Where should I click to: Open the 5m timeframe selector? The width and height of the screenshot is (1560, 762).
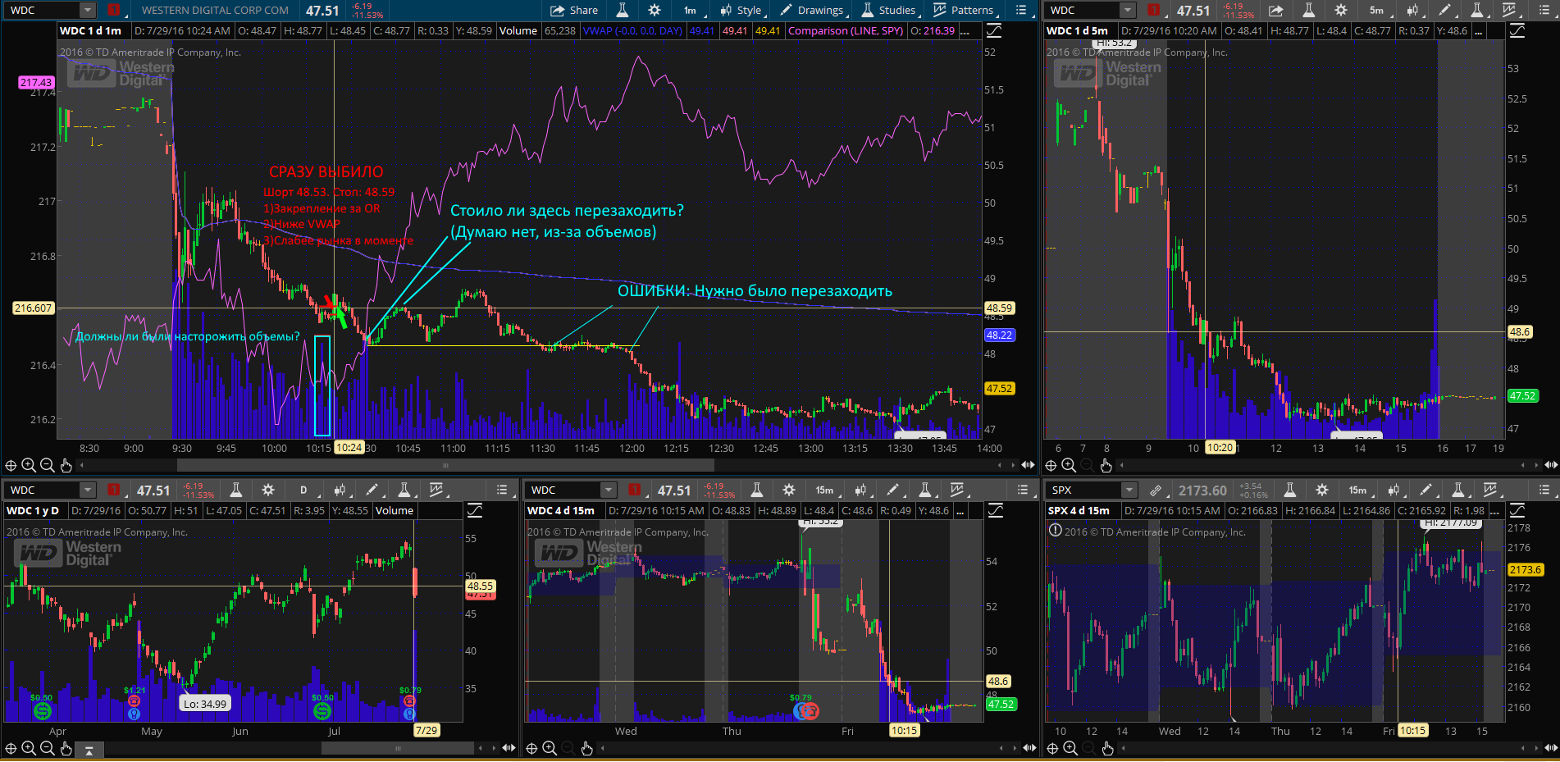1376,10
